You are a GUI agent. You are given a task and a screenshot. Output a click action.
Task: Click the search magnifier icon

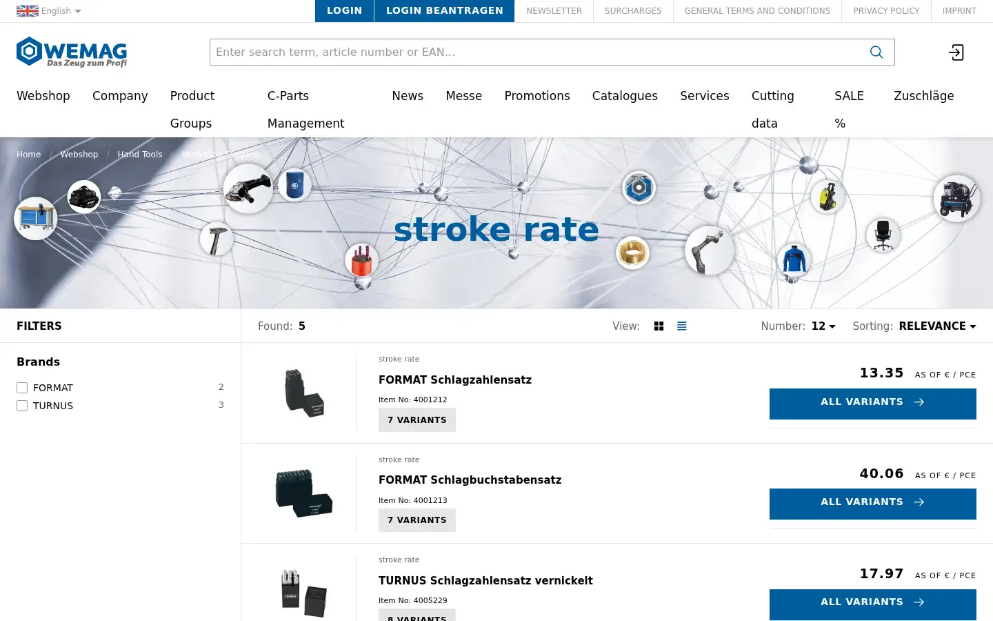(876, 52)
